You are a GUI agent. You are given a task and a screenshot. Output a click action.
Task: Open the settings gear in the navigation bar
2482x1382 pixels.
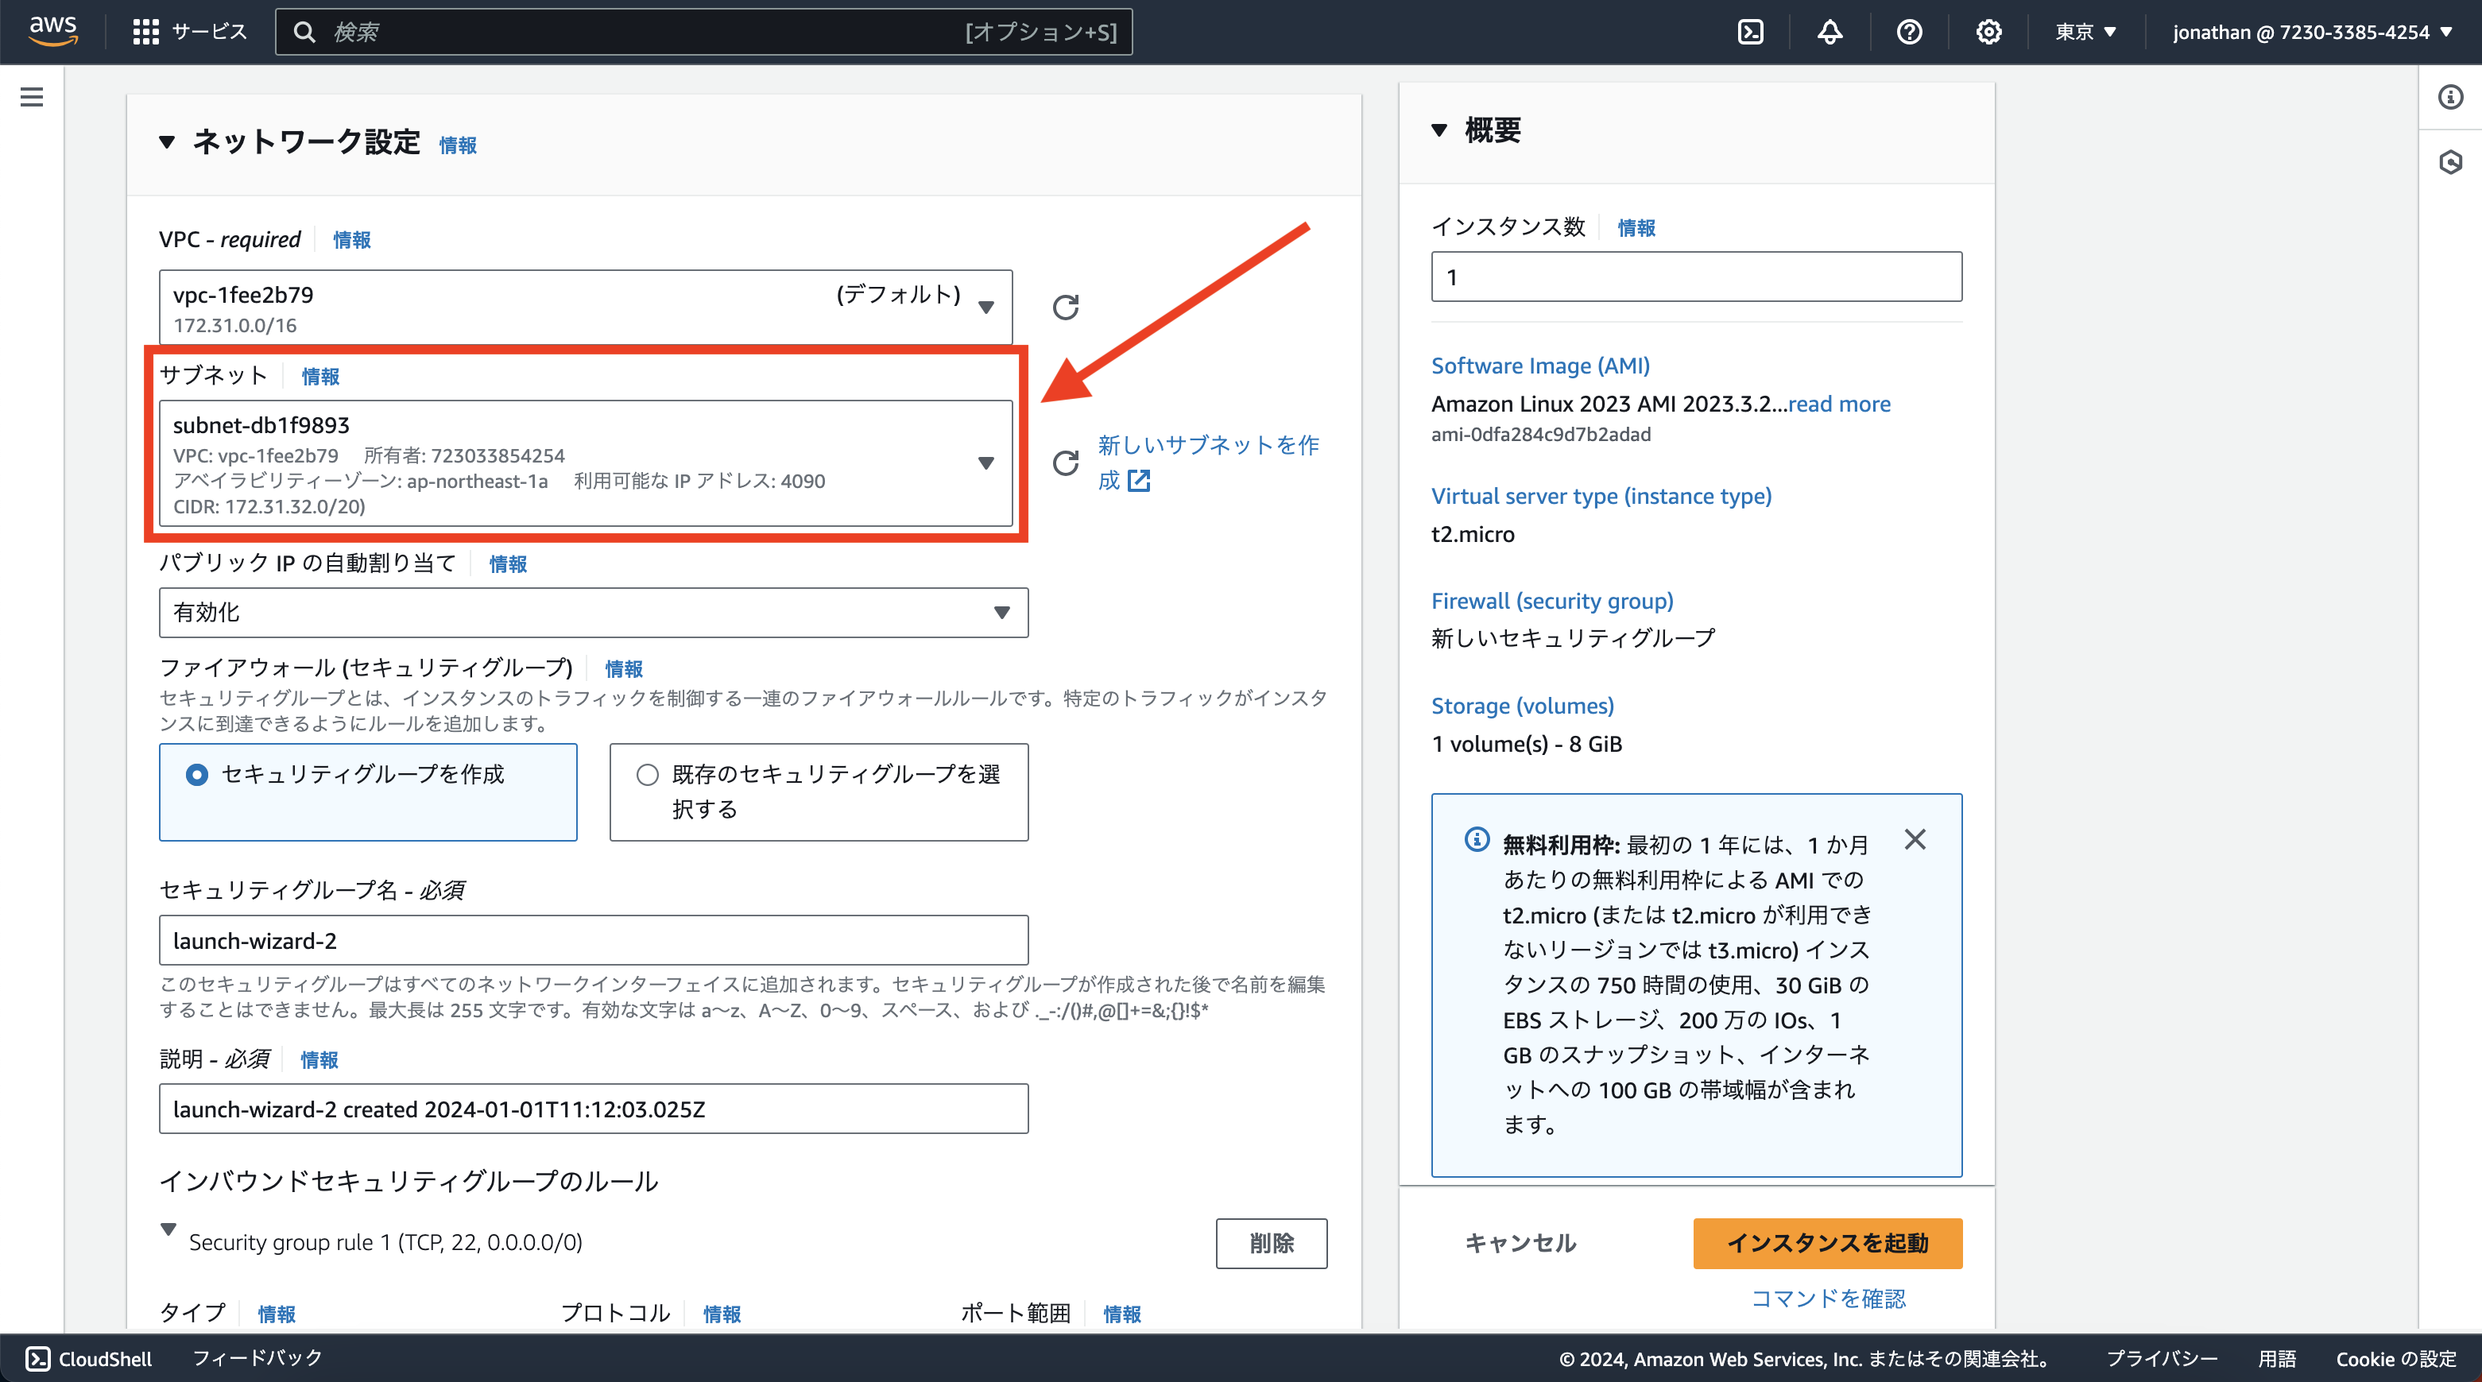[1988, 31]
